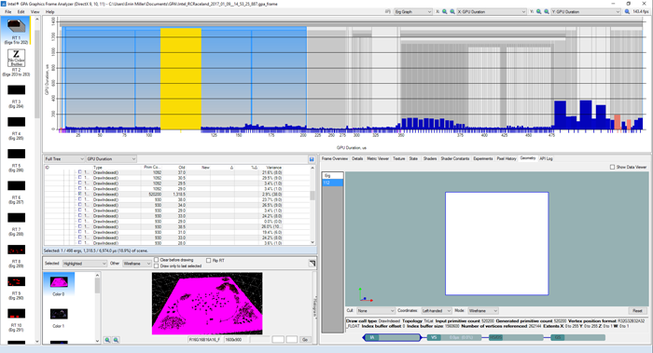Click the zoom-reset magnifier beside the fps readout

(627, 11)
